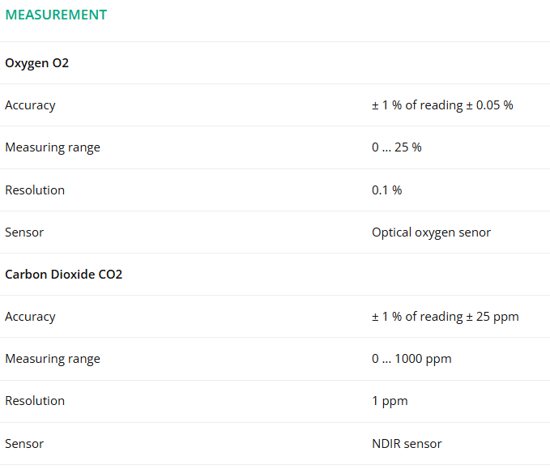This screenshot has width=550, height=469.
Task: Select the Optical oxygen senor text
Action: 431,232
